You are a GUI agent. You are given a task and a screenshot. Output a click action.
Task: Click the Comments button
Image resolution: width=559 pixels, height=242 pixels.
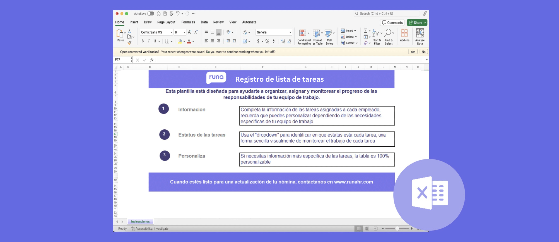click(392, 23)
